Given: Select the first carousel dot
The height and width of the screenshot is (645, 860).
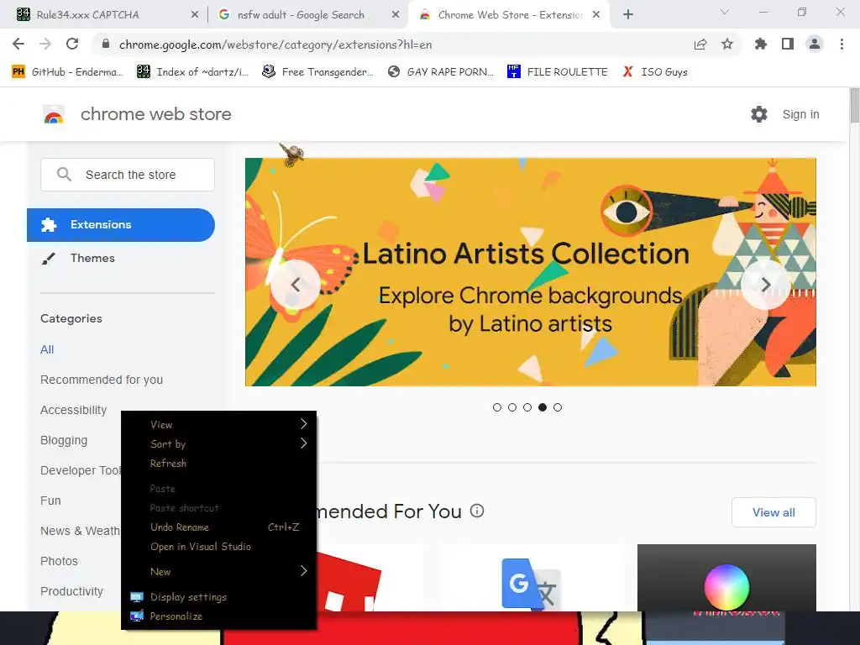Looking at the screenshot, I should pos(497,407).
